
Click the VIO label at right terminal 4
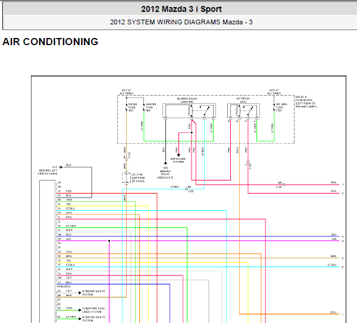tap(334, 239)
